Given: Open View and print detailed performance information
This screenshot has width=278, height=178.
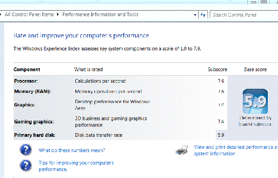Looking at the screenshot, I should pos(236,150).
